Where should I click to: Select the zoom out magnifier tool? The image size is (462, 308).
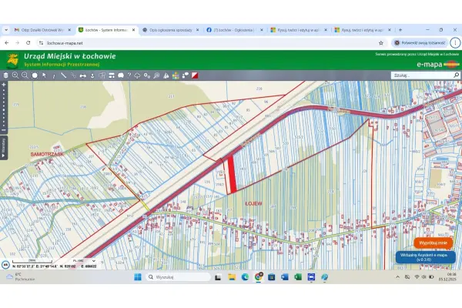click(x=25, y=75)
